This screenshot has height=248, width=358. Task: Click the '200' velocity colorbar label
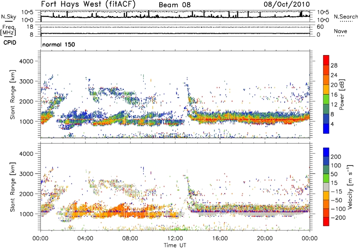336,157
